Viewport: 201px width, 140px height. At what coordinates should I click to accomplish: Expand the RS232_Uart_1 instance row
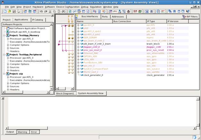(78, 72)
